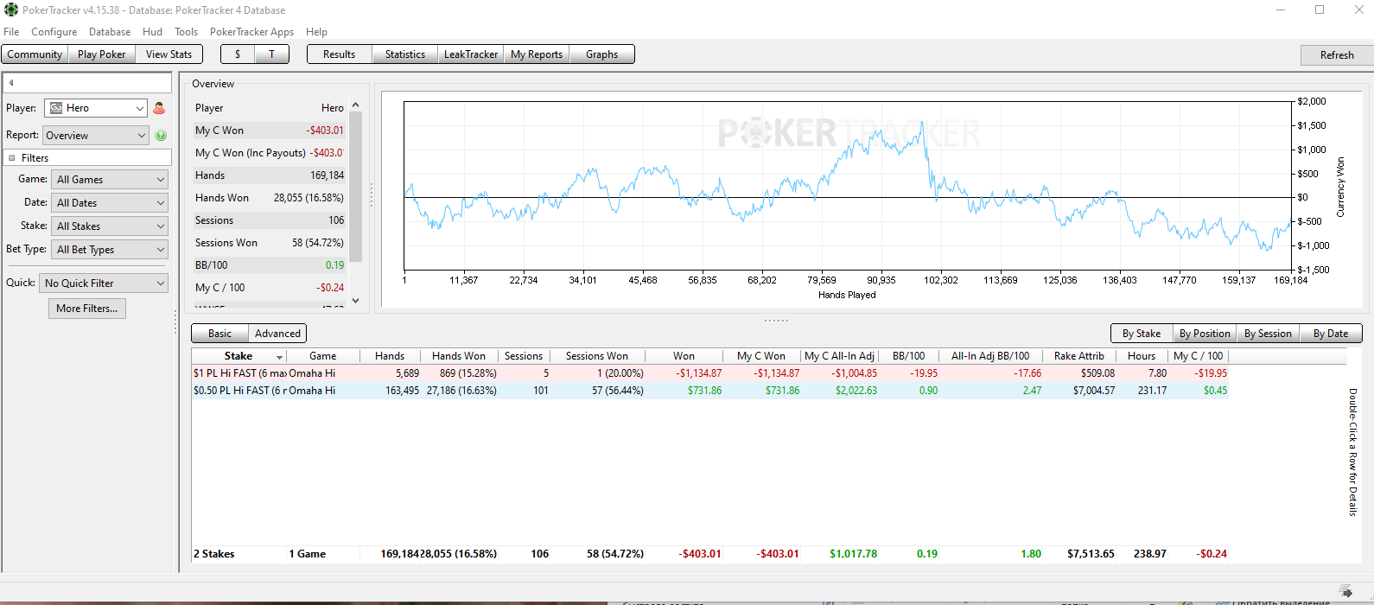Open the File menu
The width and height of the screenshot is (1374, 605).
tap(11, 32)
